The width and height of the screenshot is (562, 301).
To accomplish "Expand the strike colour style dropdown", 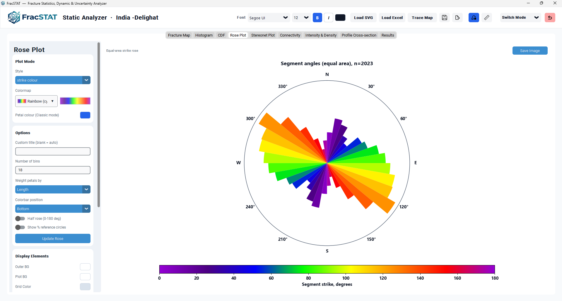I will pyautogui.click(x=53, y=80).
